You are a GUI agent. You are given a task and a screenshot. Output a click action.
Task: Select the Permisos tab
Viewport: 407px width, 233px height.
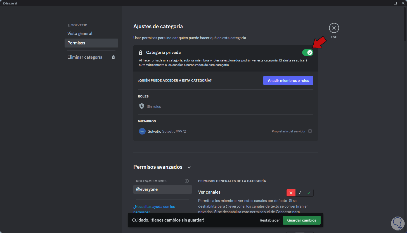click(x=91, y=43)
